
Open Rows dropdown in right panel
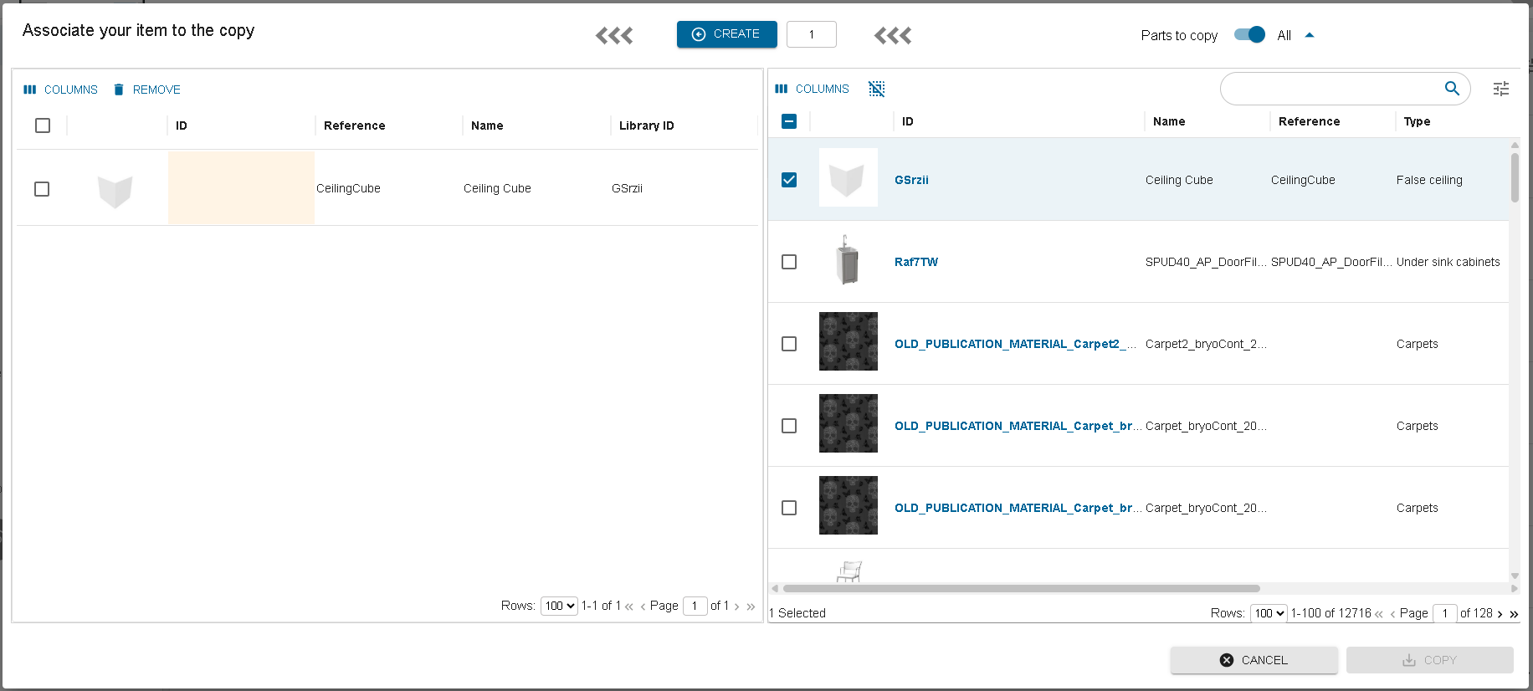[x=1269, y=613]
